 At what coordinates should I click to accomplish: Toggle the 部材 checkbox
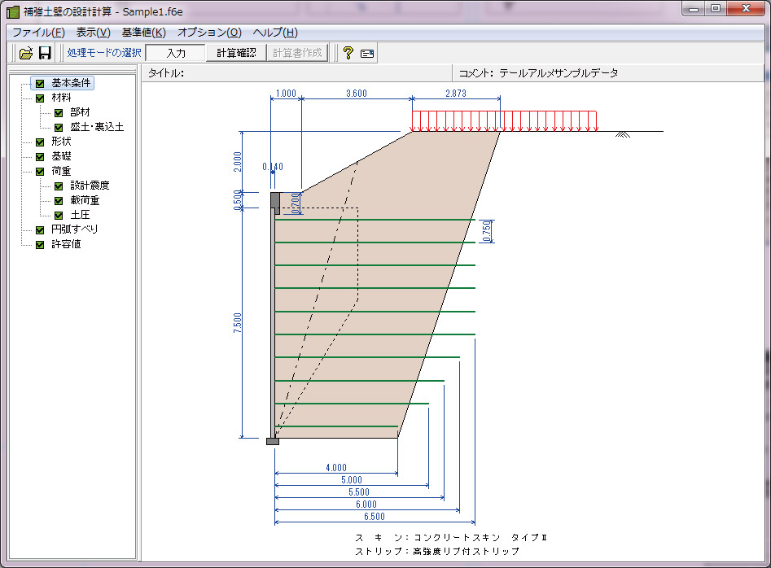point(59,113)
